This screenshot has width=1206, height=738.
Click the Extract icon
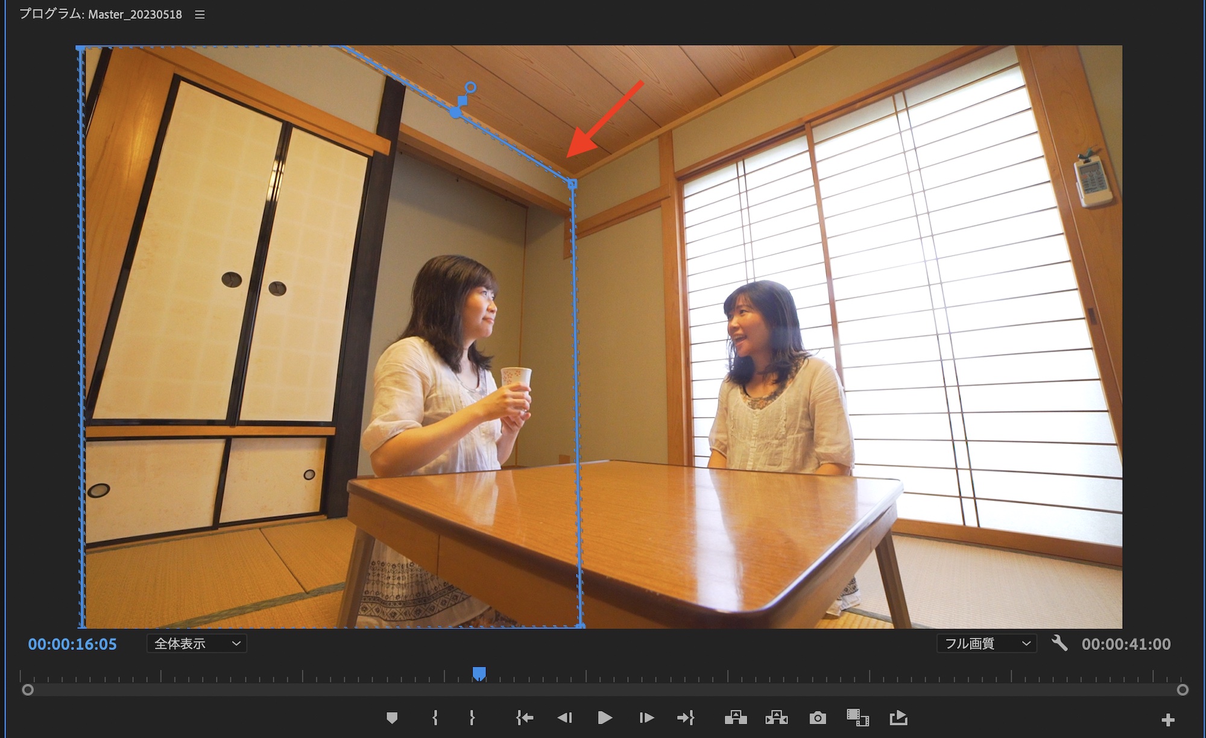[x=777, y=717]
